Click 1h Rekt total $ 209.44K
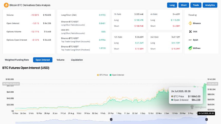The height and width of the screenshot is (124, 221). (139, 14)
